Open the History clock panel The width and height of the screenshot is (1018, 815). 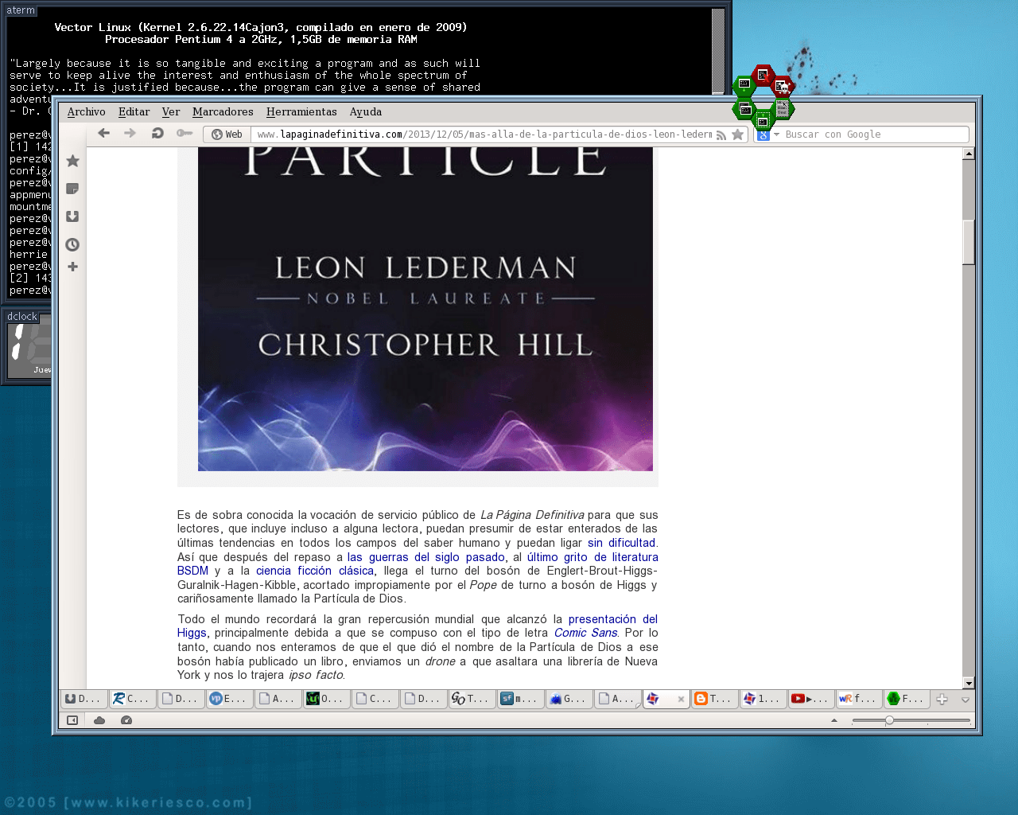pos(72,244)
